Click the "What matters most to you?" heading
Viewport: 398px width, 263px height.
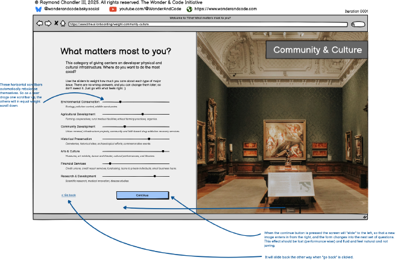[116, 51]
